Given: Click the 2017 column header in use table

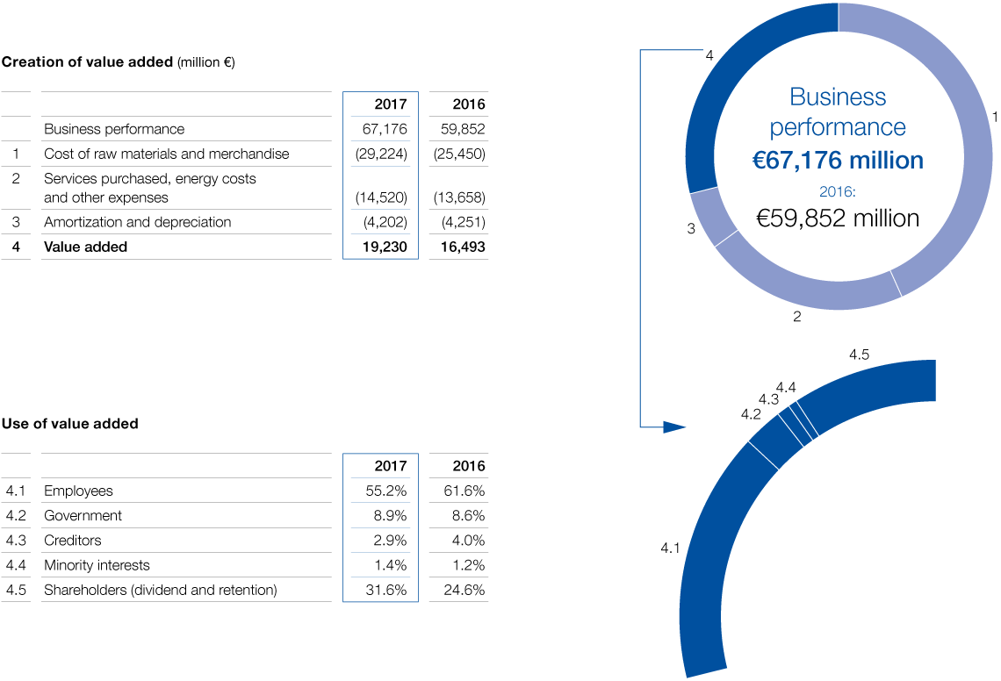Looking at the screenshot, I should [x=391, y=466].
